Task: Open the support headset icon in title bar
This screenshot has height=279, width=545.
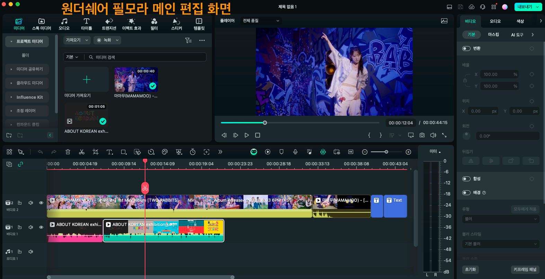Action: (482, 7)
